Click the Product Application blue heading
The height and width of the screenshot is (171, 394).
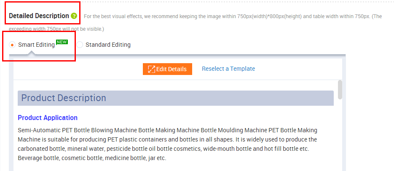pyautogui.click(x=48, y=118)
